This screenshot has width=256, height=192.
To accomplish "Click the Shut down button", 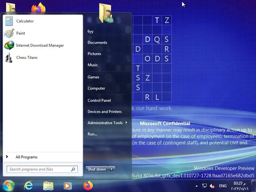I will 97,169.
